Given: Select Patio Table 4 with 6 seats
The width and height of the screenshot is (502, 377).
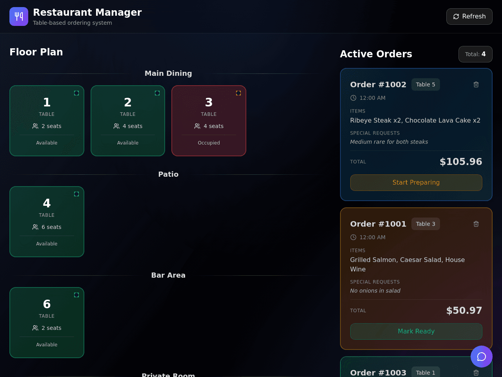Looking at the screenshot, I should (x=47, y=221).
